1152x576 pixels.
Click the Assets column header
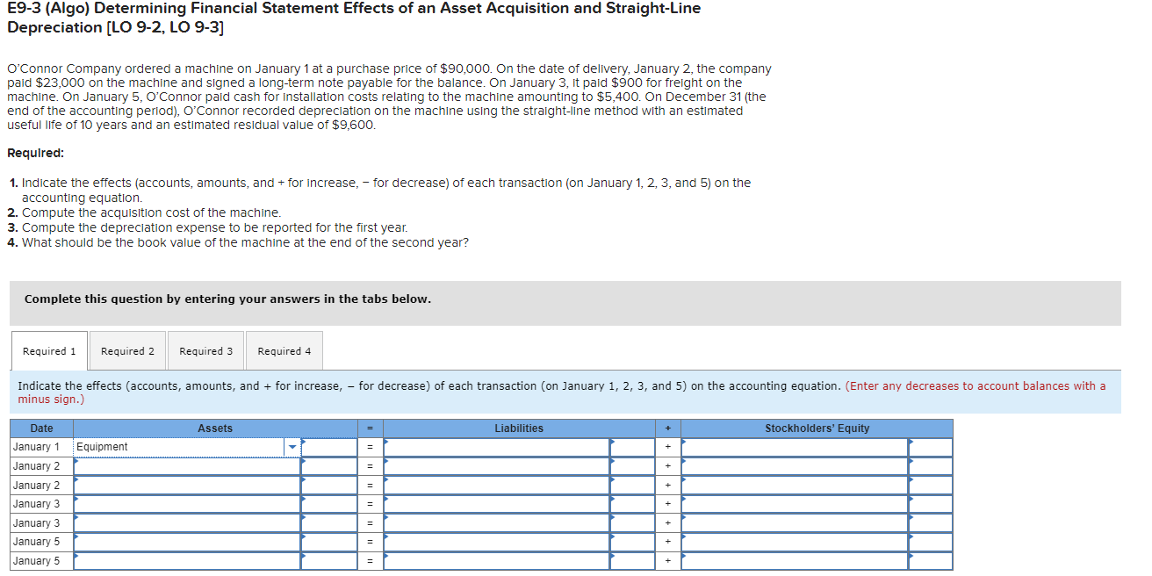point(216,428)
